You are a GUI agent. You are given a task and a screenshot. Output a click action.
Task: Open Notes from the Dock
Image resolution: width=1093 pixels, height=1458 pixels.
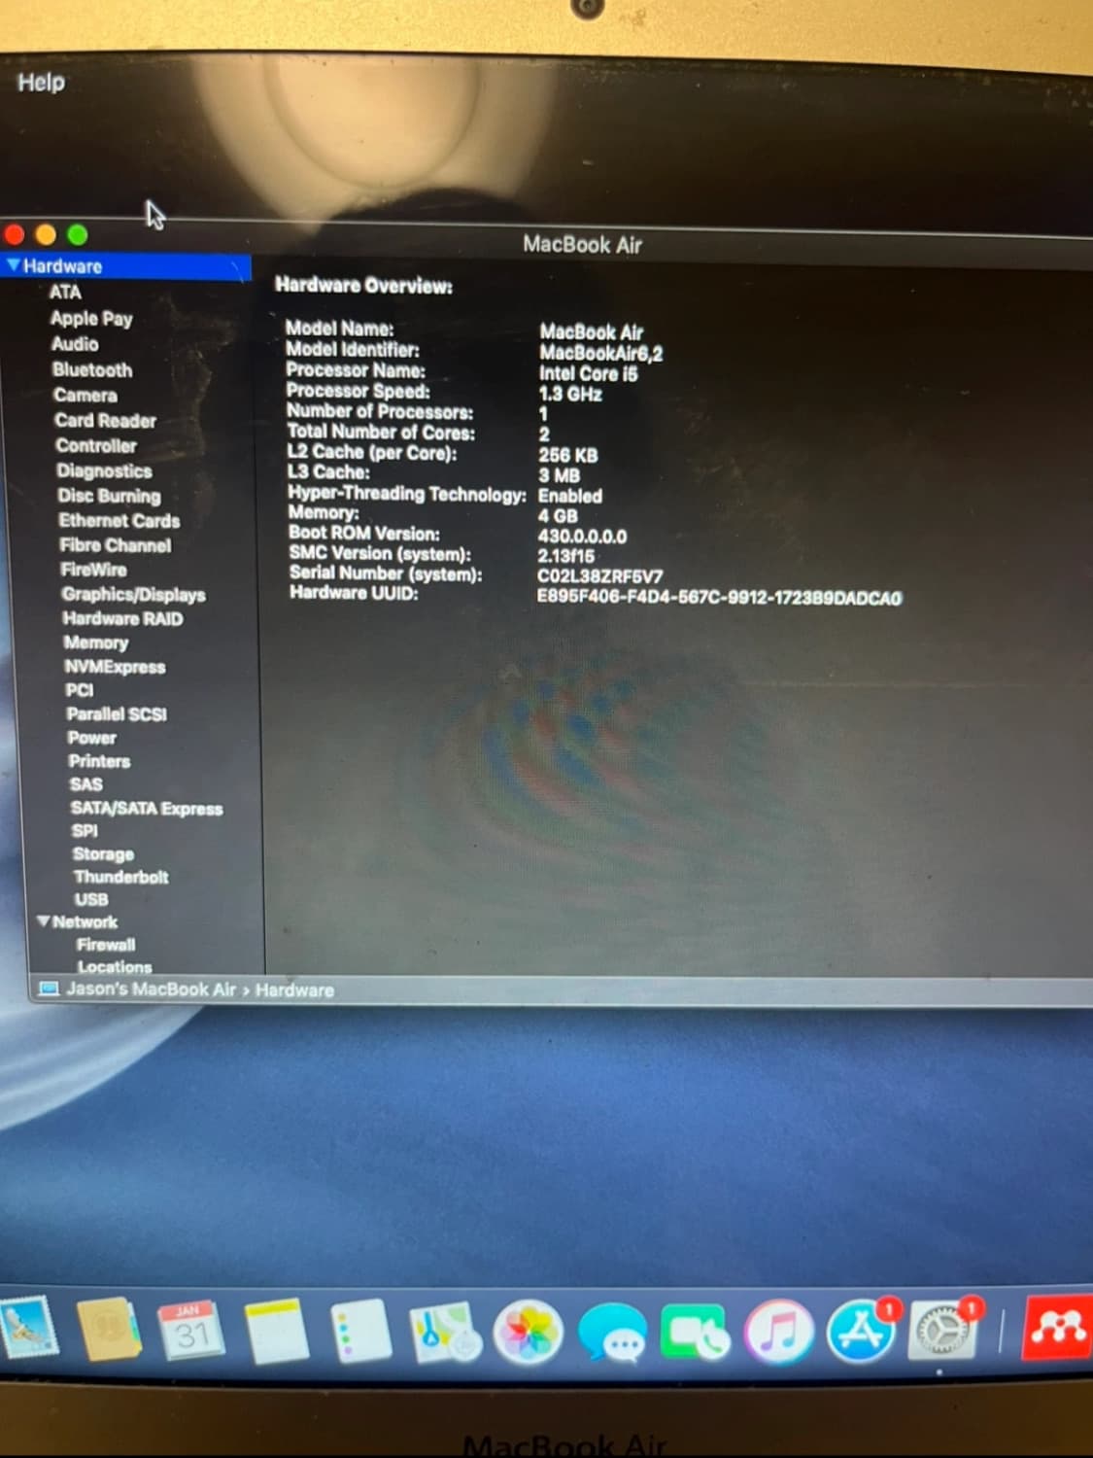276,1332
